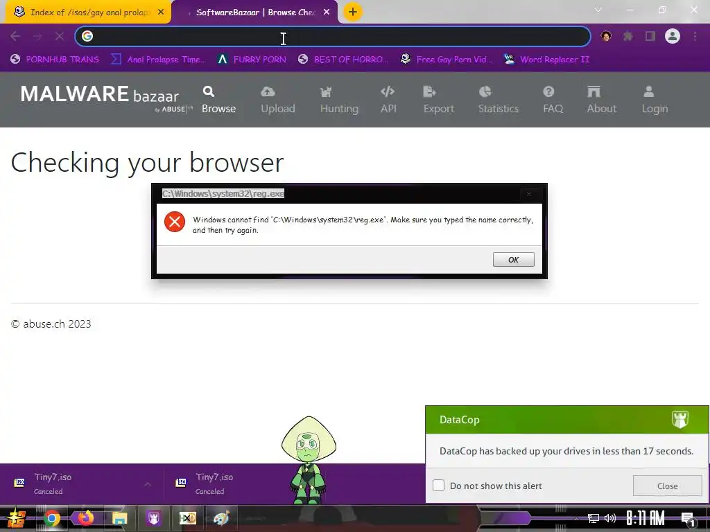Viewport: 710px width, 532px height.
Task: Click the Upload cloud icon
Action: [x=268, y=92]
